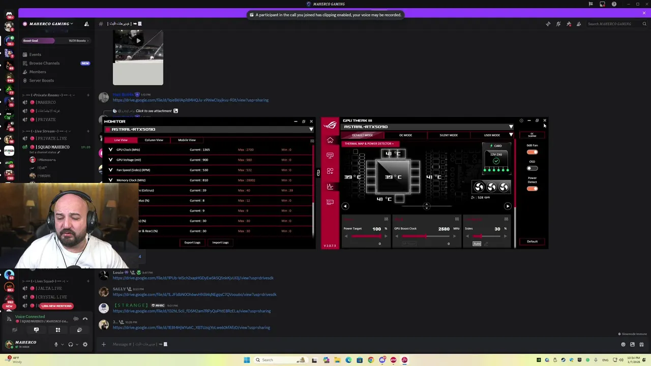Open Home page in GPU Tweak sidebar

[x=330, y=140]
